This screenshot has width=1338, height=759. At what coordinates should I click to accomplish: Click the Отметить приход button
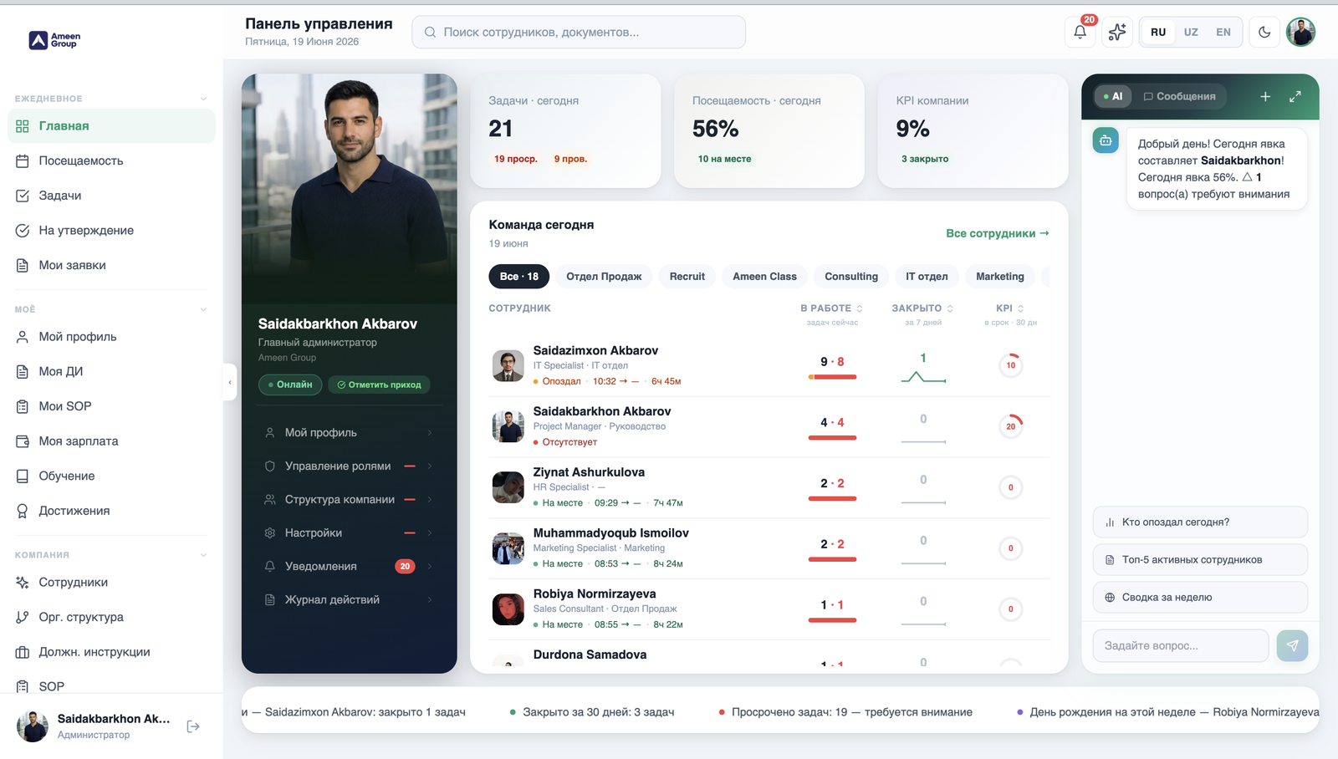[x=380, y=385]
